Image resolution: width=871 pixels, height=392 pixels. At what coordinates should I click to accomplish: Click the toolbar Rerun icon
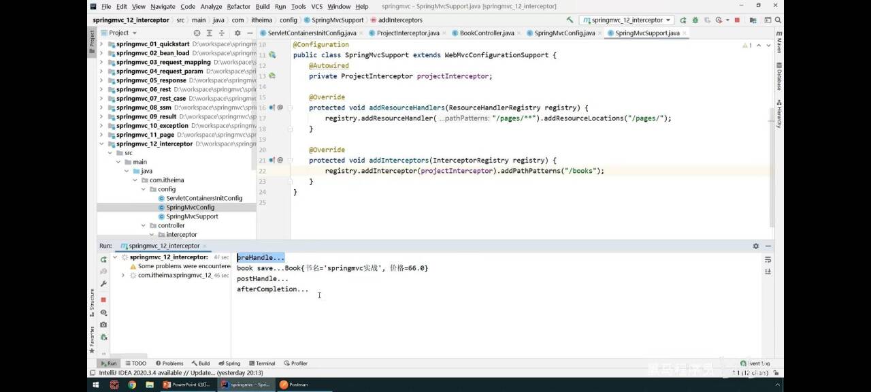coord(684,20)
